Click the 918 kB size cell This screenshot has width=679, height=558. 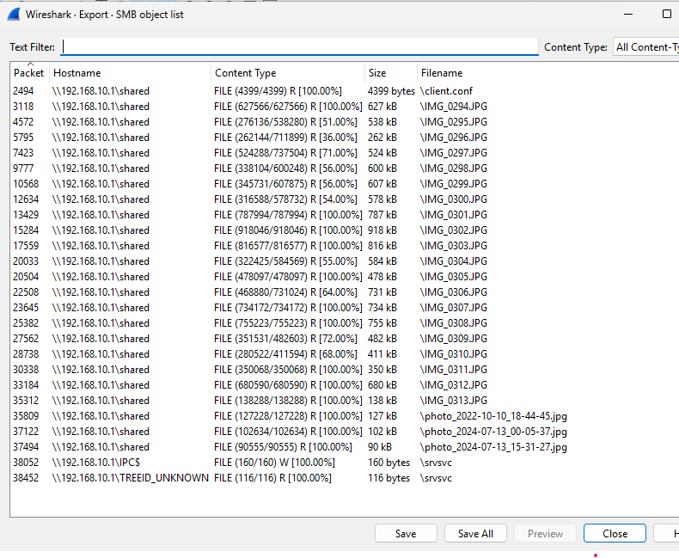tap(382, 230)
